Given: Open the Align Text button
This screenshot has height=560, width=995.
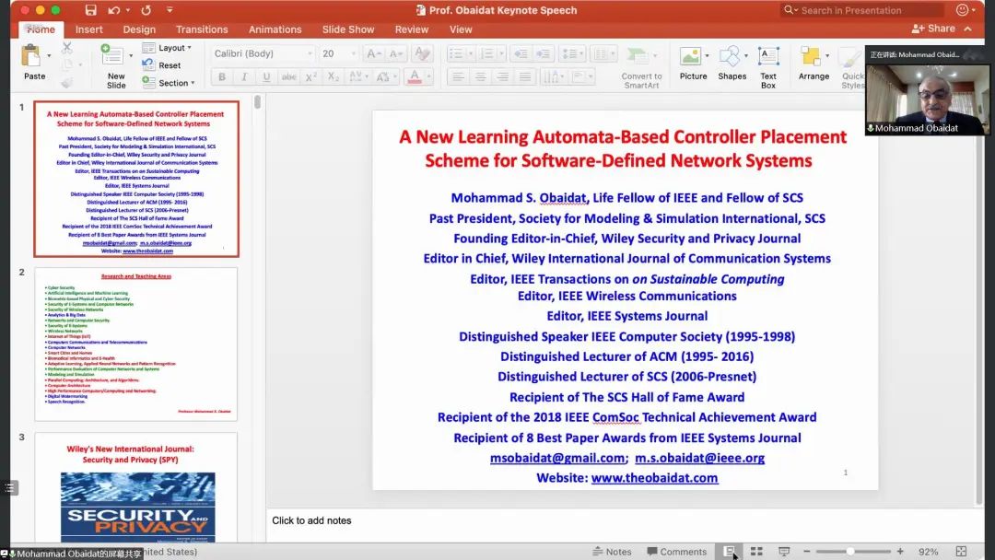Looking at the screenshot, I should [580, 76].
